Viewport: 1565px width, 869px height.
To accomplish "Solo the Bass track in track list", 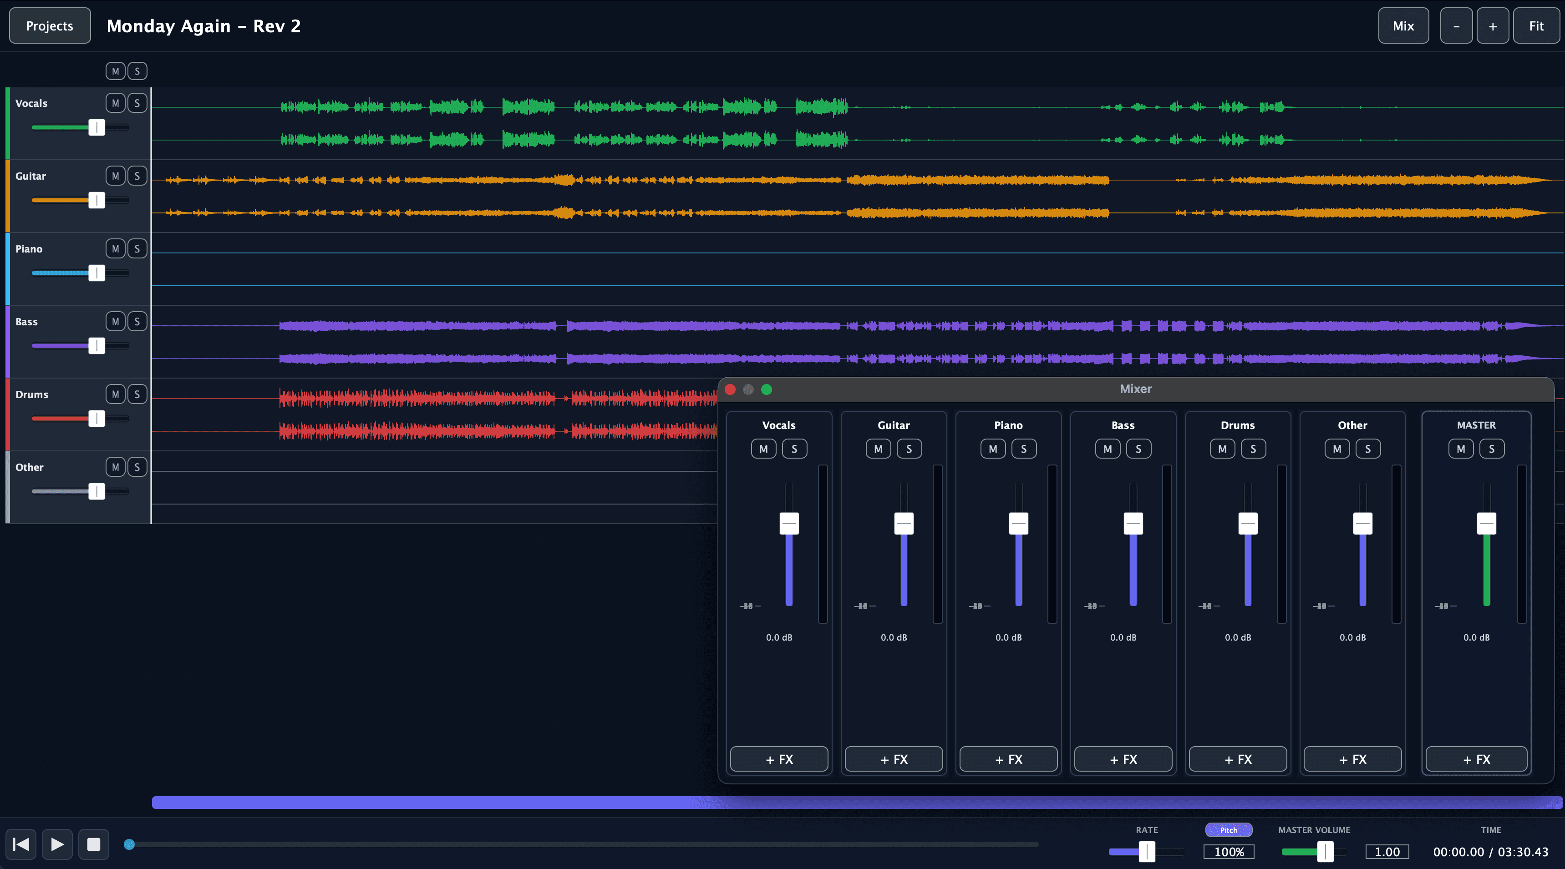I will (x=137, y=322).
